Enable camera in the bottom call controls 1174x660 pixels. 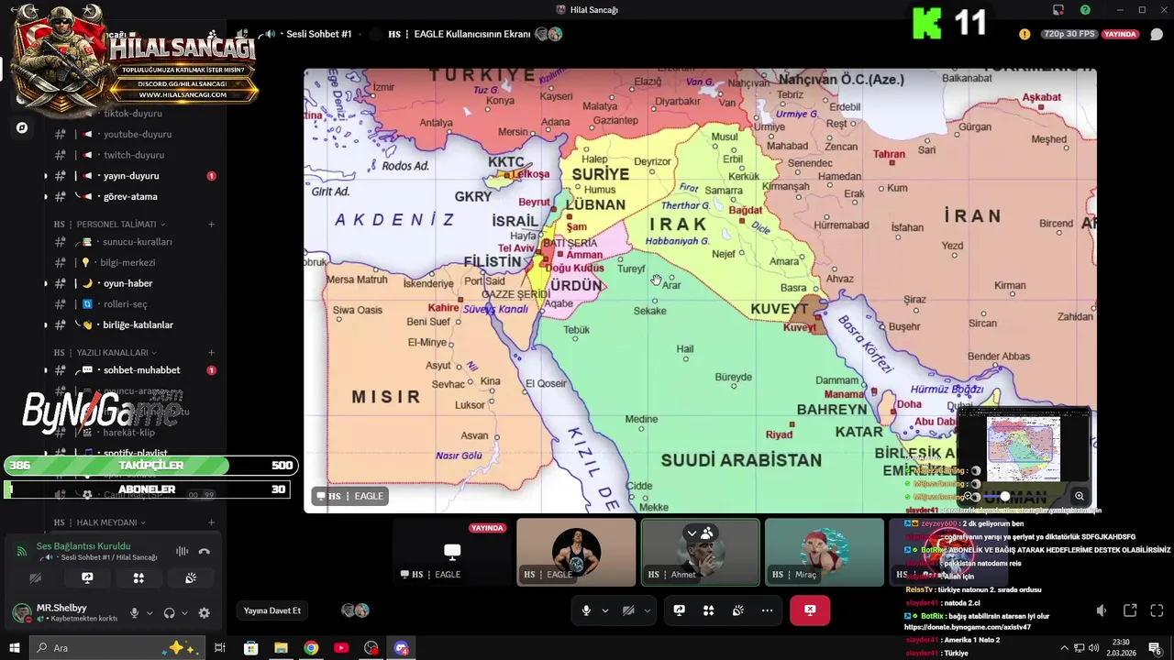(628, 610)
